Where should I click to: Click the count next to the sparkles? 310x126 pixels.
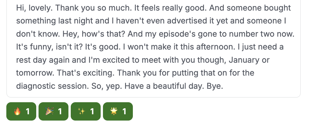[x=92, y=112]
